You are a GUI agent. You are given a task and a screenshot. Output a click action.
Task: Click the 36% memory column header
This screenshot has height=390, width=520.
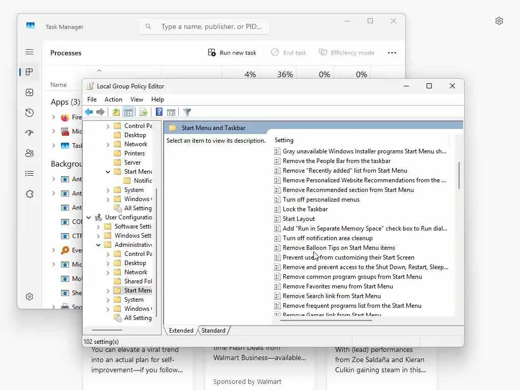[x=285, y=74]
